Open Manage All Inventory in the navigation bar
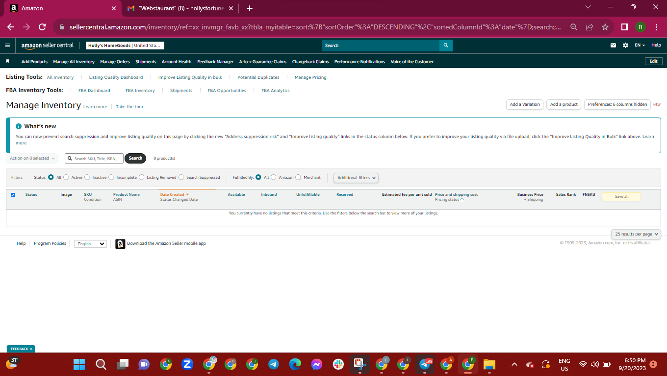The width and height of the screenshot is (667, 376). (x=74, y=62)
